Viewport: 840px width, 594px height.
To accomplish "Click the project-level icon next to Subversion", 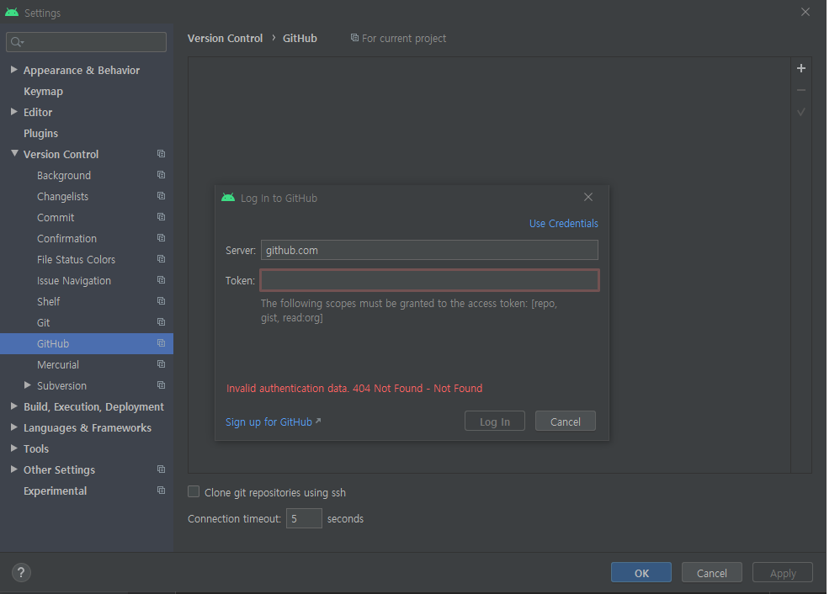I will [x=161, y=385].
